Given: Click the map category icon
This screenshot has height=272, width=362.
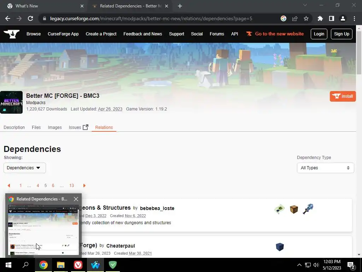Looking at the screenshot, I should tap(280, 209).
